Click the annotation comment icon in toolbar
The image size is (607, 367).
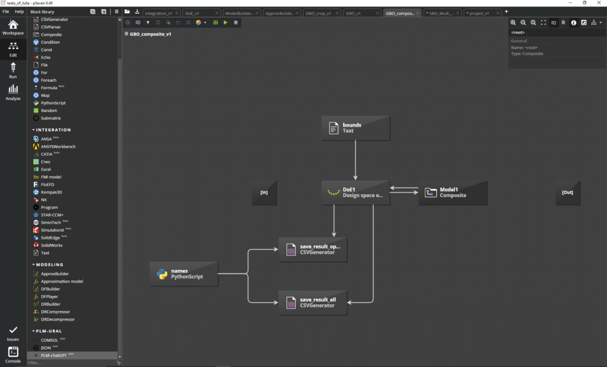(x=138, y=22)
